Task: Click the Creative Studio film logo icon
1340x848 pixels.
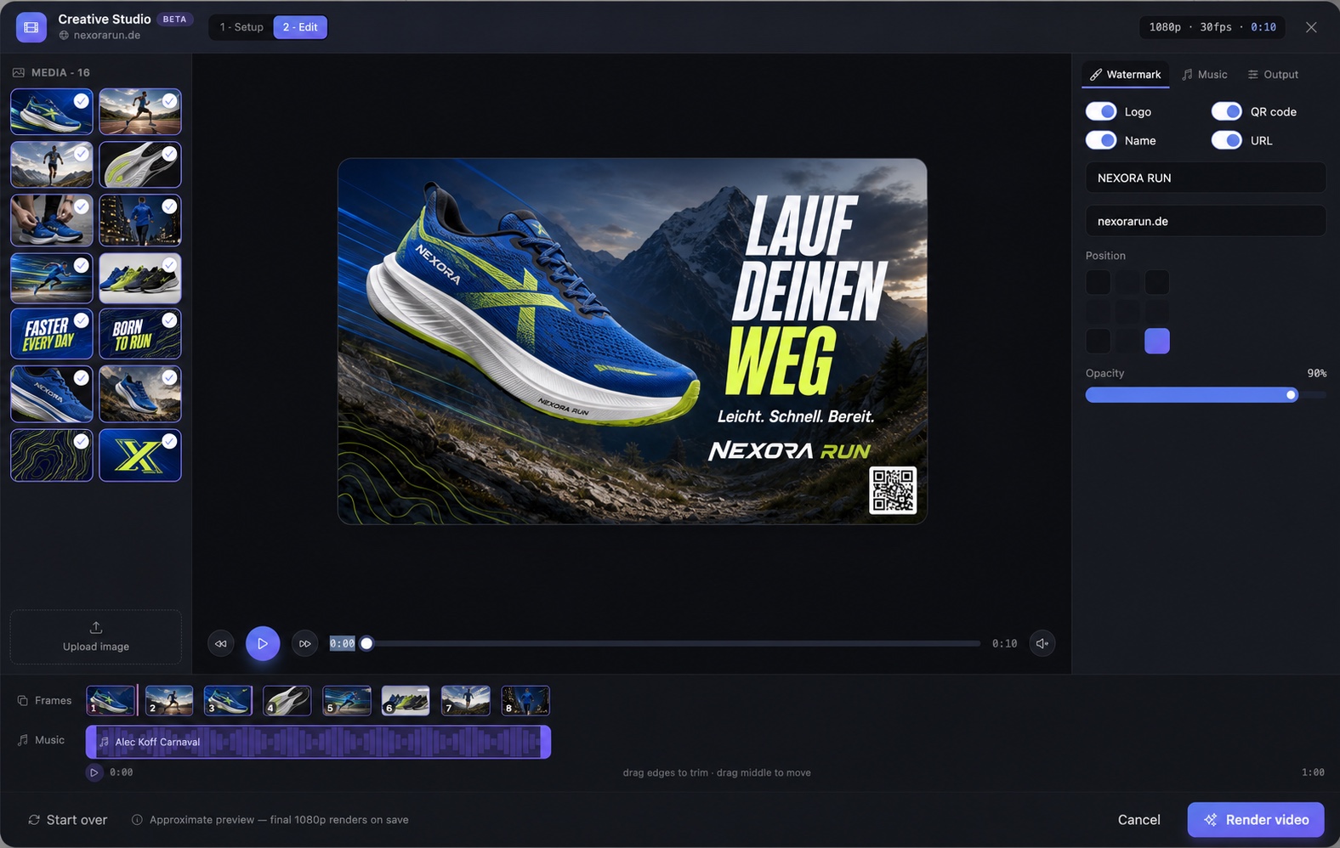Action: click(31, 27)
